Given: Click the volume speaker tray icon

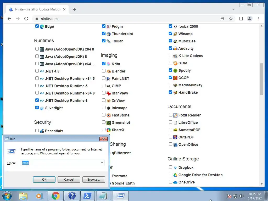Looking at the screenshot, I should pos(242,196).
